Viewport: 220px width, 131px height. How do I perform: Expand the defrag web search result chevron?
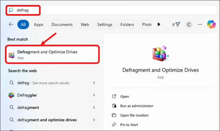click(94, 83)
